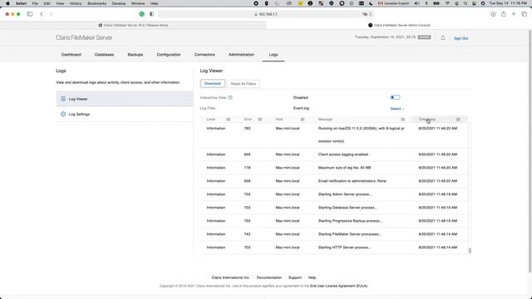Open the Level column filter menu icon
Image resolution: width=532 pixels, height=299 pixels.
[x=228, y=120]
